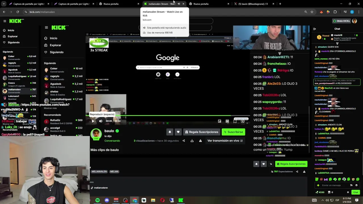Click the Obtén KICKs button

coord(341,21)
